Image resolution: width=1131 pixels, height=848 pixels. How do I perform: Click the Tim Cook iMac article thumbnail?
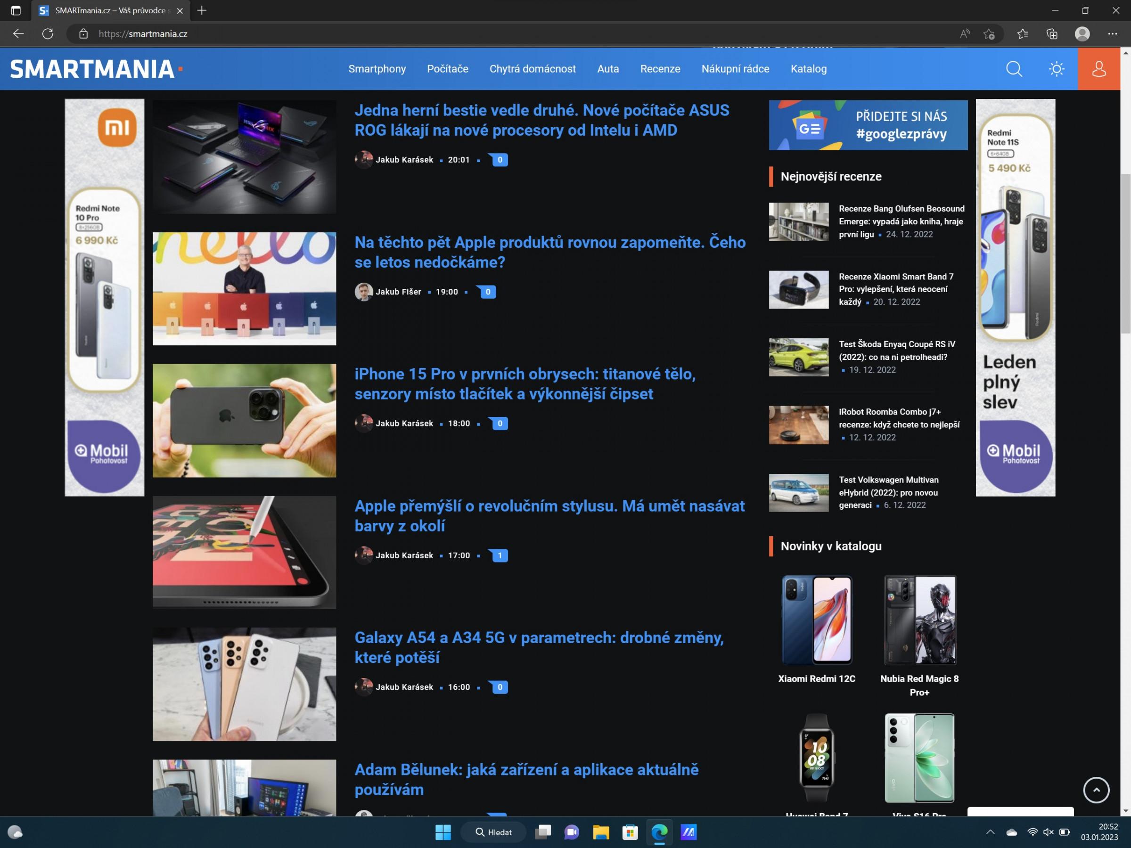click(245, 289)
